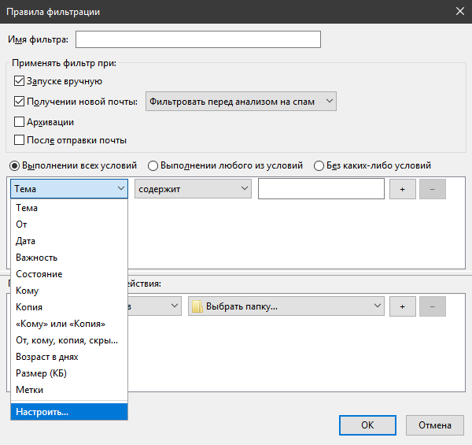The image size is (472, 445).
Task: Select 'Без каких-либо условий' radio option
Action: (319, 165)
